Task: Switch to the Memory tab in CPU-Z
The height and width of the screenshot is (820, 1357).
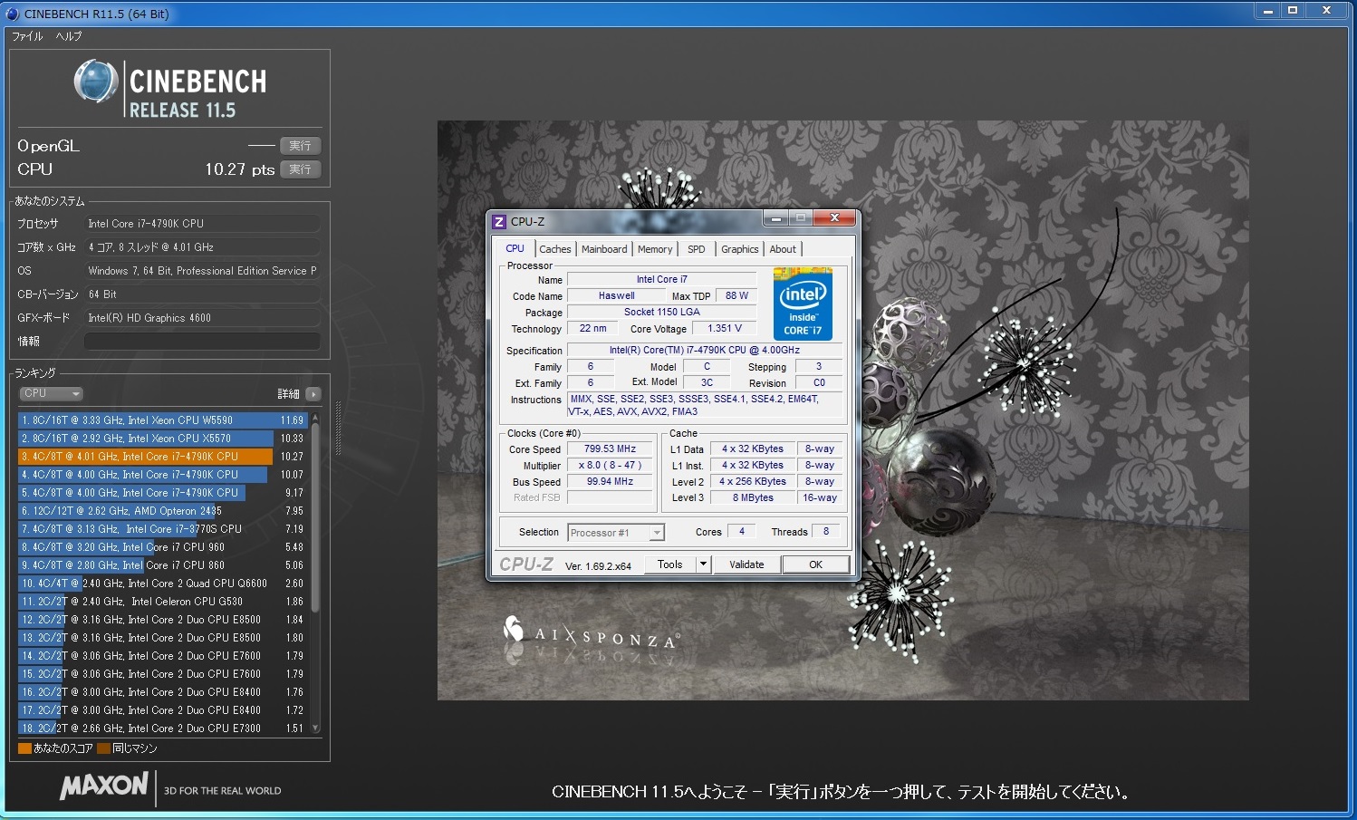Action: point(655,249)
